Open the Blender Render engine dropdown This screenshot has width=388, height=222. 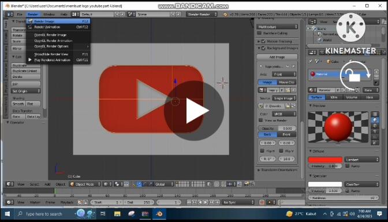pyautogui.click(x=202, y=14)
